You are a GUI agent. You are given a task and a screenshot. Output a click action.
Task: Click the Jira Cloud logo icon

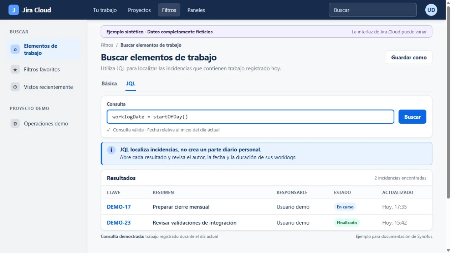click(x=14, y=10)
